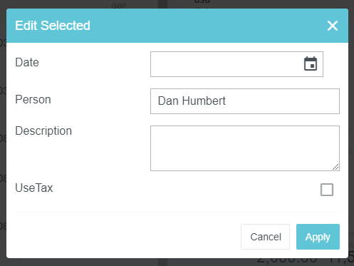Click the Description field label
354x266 pixels.
(43, 131)
